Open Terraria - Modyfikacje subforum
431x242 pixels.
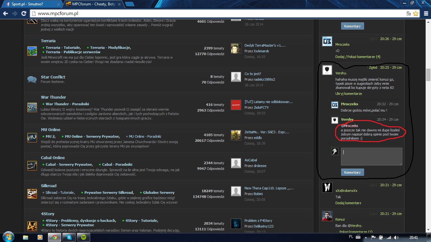(110, 48)
